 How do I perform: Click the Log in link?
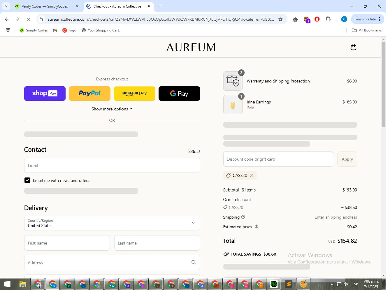pyautogui.click(x=194, y=150)
